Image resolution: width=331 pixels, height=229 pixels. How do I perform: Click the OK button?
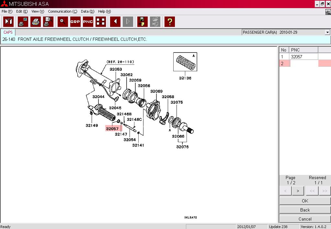click(305, 201)
